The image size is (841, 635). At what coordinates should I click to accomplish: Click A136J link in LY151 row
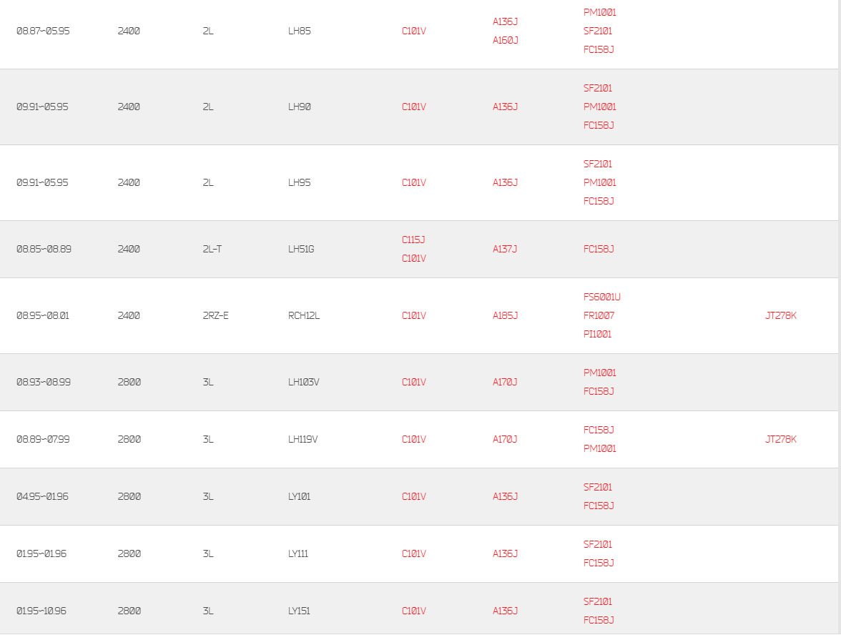coord(505,611)
